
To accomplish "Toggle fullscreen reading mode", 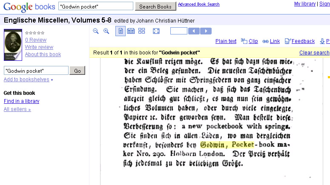I will point(156,31).
